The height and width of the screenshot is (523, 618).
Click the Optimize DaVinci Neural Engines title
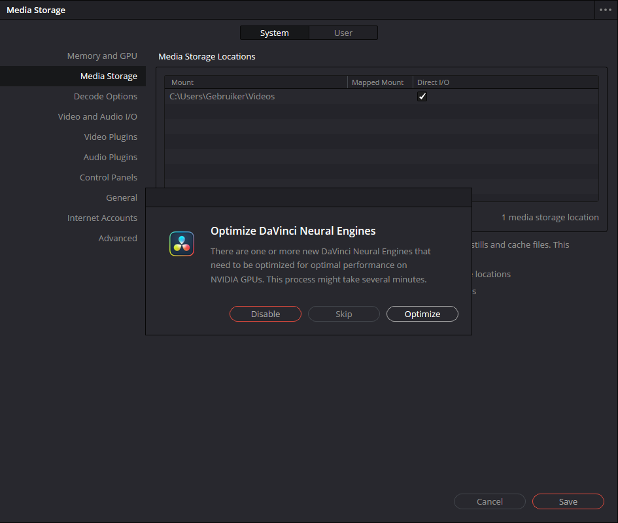pyautogui.click(x=293, y=231)
